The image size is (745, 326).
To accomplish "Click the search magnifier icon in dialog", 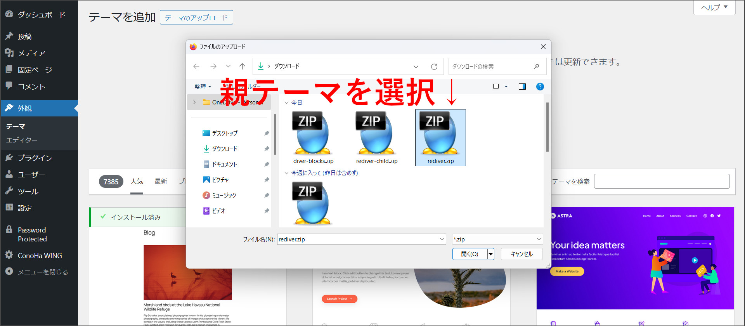I will point(536,66).
